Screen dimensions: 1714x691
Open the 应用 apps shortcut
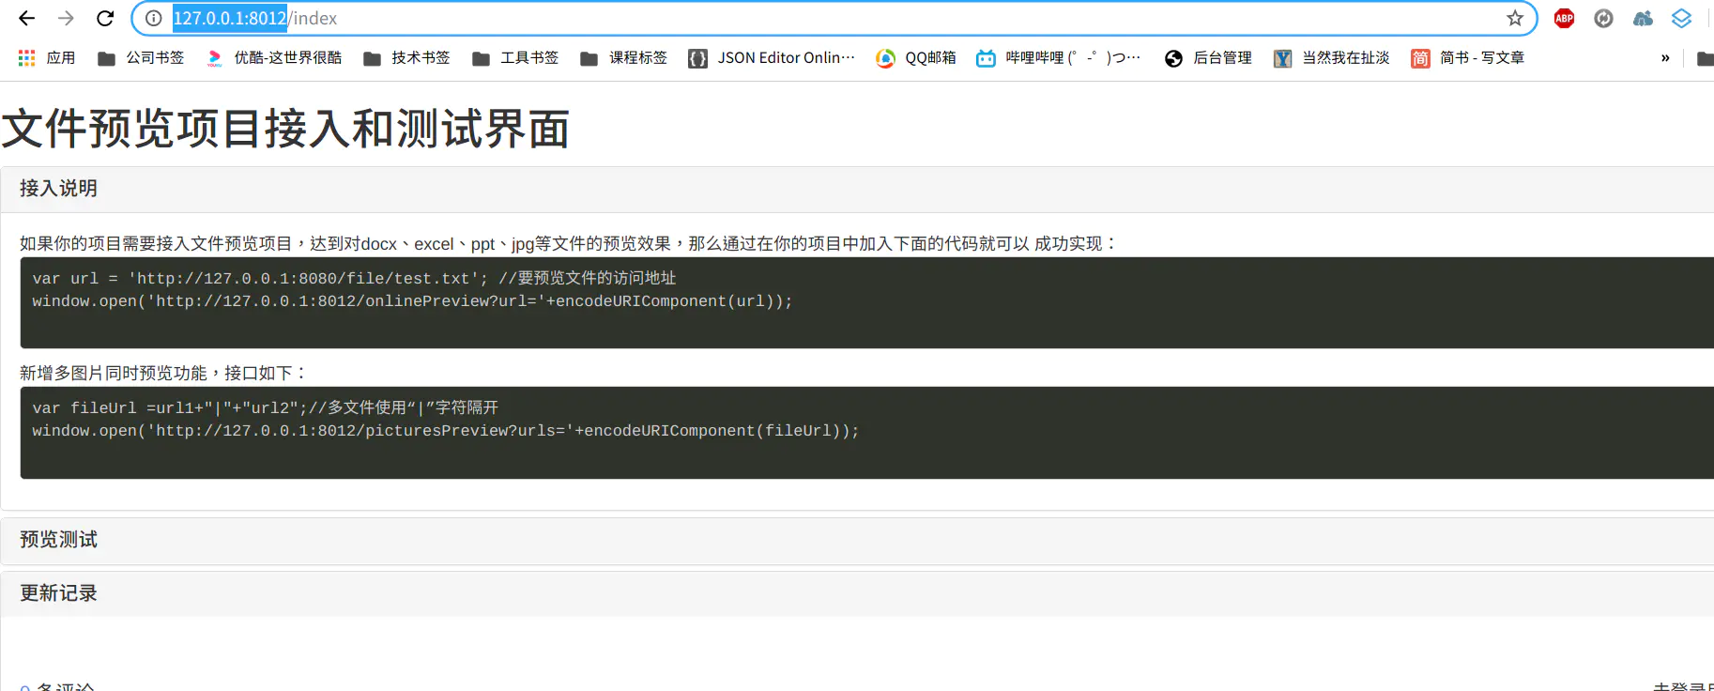[x=47, y=58]
